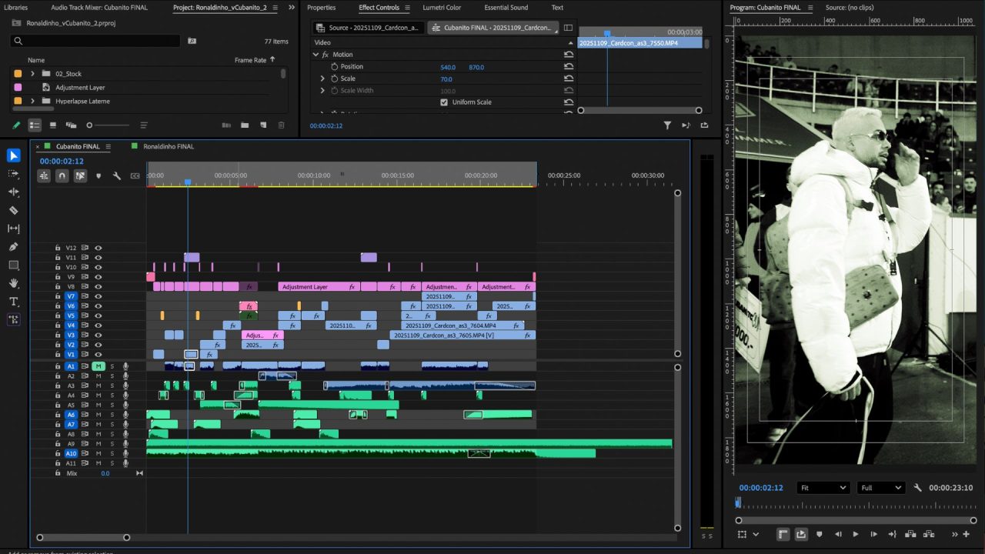Reset the Position parameter
Image resolution: width=985 pixels, height=554 pixels.
569,67
